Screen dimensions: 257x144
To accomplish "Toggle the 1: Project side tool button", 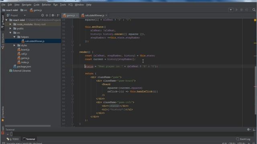I will (x=3, y=22).
